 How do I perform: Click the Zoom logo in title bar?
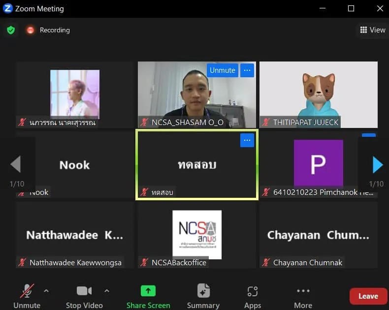[x=7, y=8]
